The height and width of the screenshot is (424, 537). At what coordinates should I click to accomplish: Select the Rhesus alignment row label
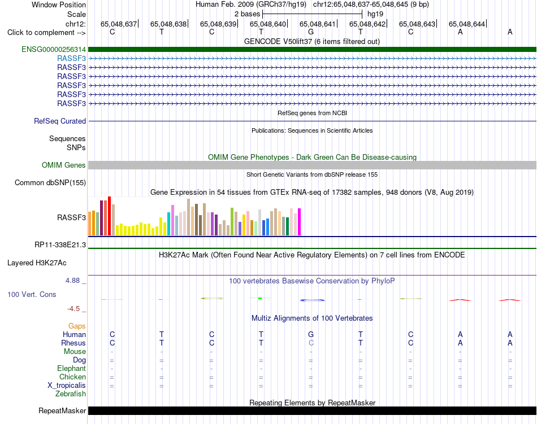pos(73,343)
